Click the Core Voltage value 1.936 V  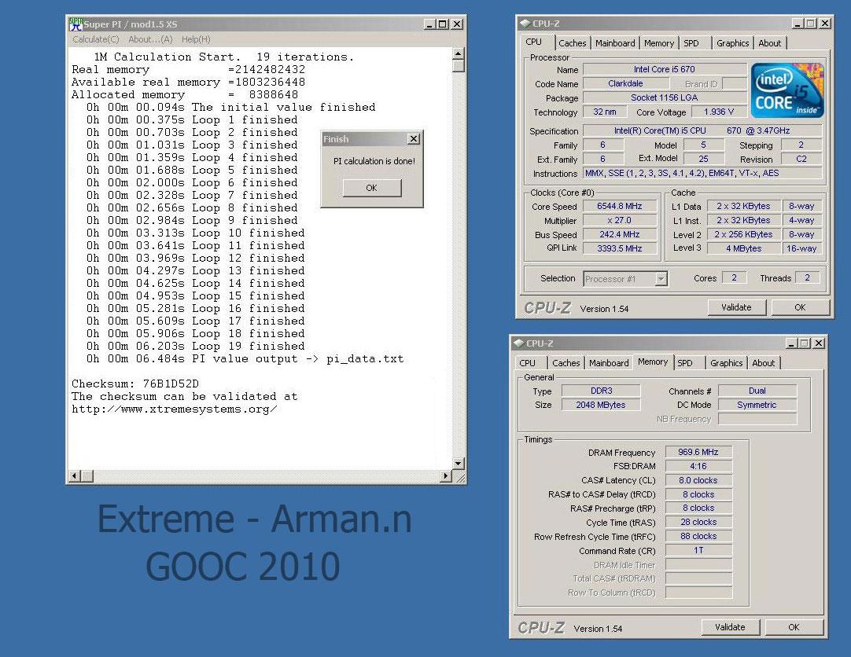719,112
